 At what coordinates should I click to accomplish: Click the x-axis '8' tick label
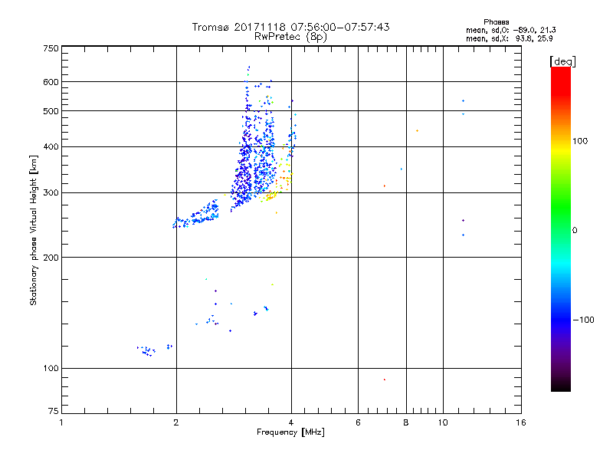point(406,422)
